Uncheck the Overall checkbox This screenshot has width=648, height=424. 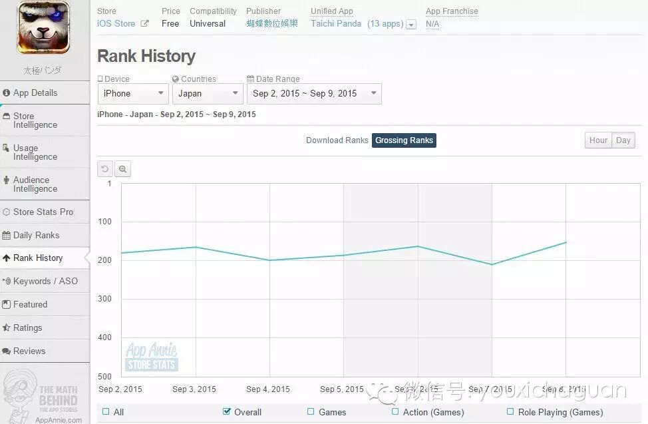click(x=227, y=412)
